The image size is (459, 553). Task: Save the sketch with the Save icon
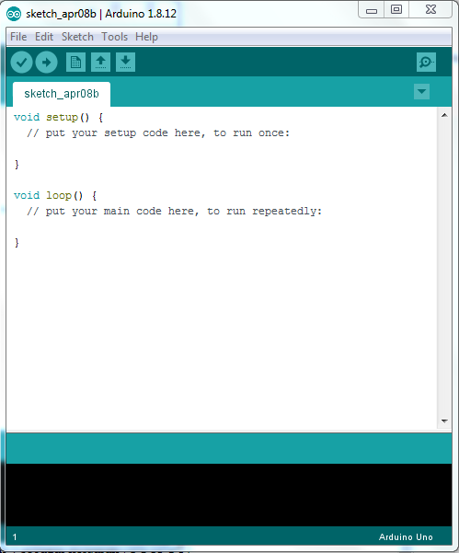(125, 63)
